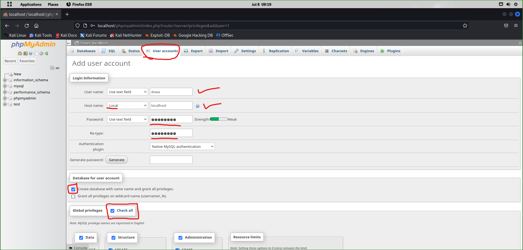Open Exploit-DB bookmark
The width and height of the screenshot is (523, 250).
click(157, 35)
